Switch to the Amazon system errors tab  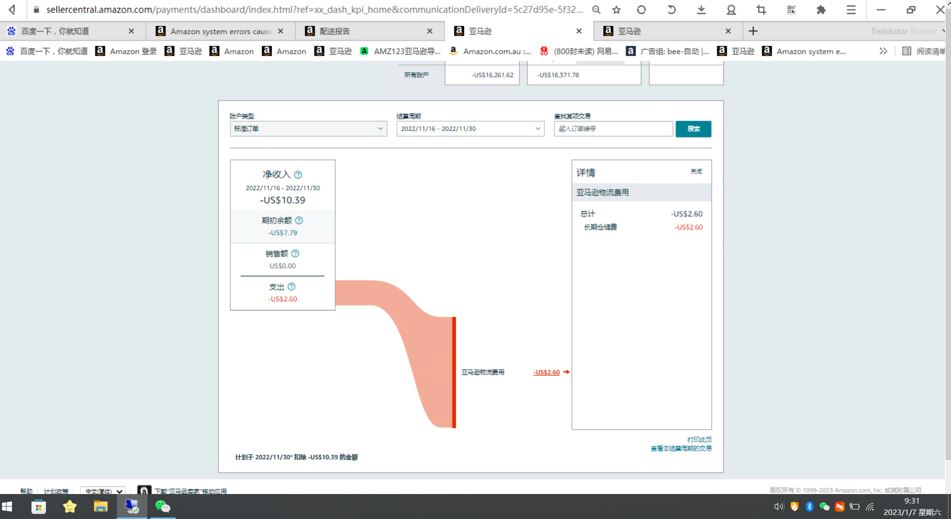pos(220,31)
